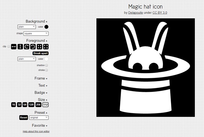Screen dimensions: 204x137
Task: Enable the clip checkbox
Action: (x=9, y=47)
